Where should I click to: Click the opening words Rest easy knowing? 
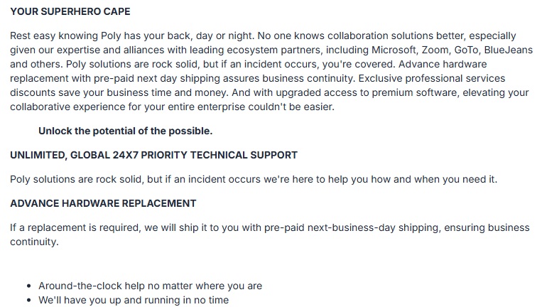[x=54, y=36]
